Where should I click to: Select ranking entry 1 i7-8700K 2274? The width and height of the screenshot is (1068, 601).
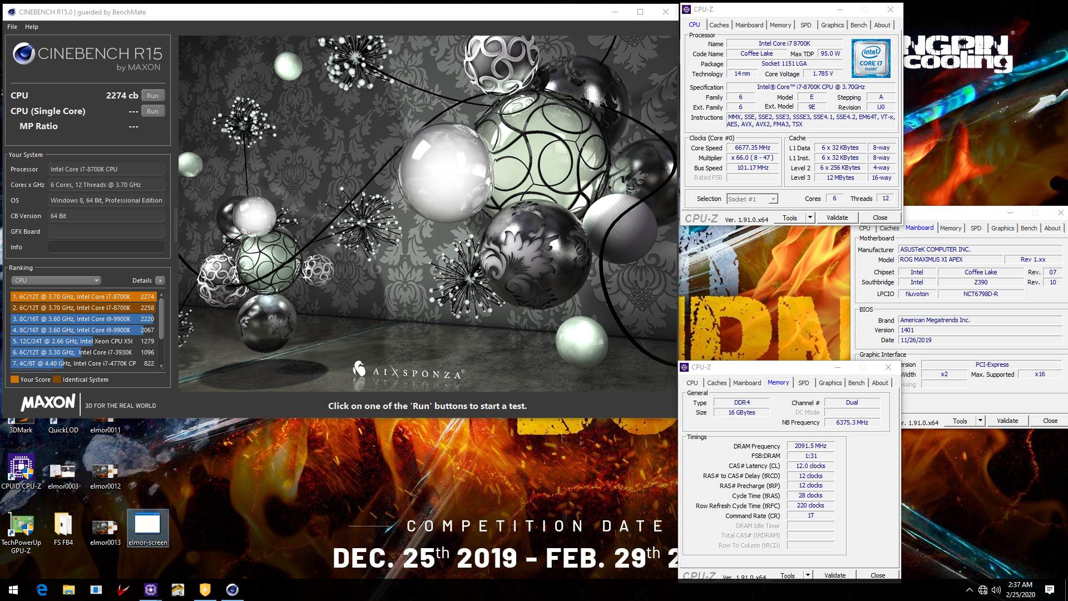pos(83,297)
